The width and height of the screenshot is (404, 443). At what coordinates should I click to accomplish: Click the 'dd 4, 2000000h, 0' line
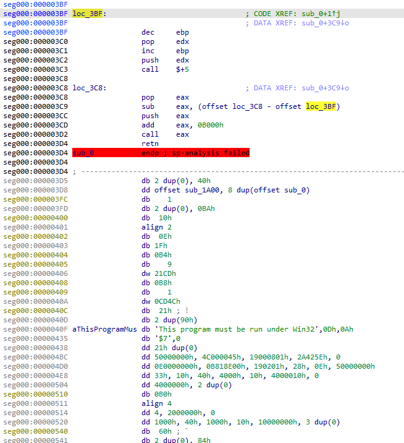(x=178, y=413)
